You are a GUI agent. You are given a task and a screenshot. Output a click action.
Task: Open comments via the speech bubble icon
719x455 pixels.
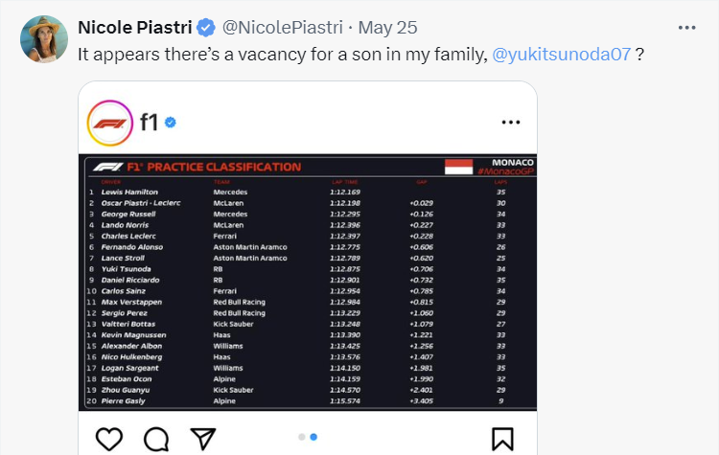156,438
